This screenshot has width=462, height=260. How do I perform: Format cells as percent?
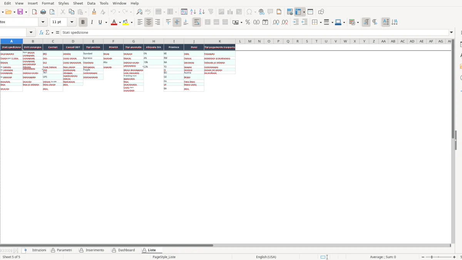[248, 22]
